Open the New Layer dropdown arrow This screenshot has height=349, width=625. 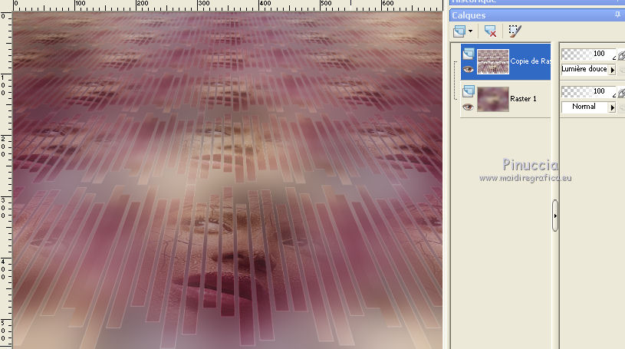click(x=471, y=31)
